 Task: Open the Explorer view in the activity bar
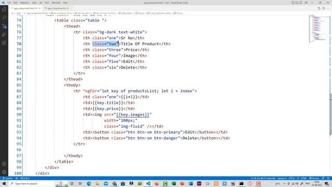pyautogui.click(x=4, y=9)
